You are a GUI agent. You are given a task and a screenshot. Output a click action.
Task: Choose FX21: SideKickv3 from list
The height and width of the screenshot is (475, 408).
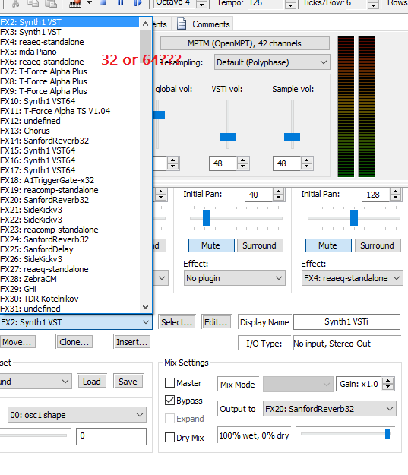[x=70, y=210]
